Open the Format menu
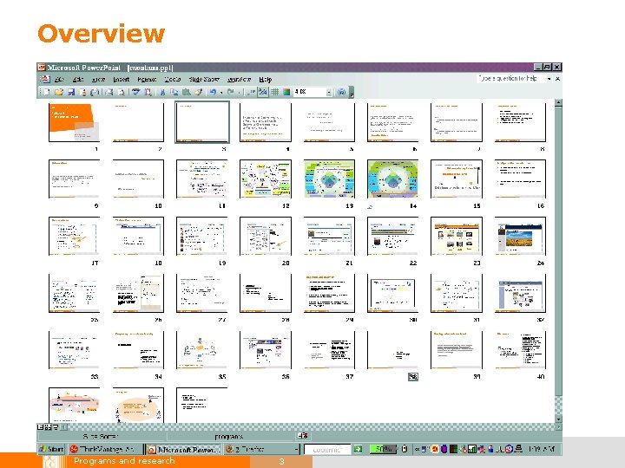This screenshot has width=625, height=468. tap(147, 79)
